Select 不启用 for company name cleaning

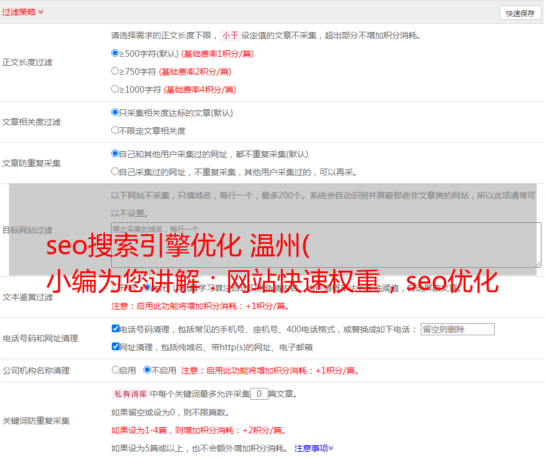pyautogui.click(x=147, y=370)
